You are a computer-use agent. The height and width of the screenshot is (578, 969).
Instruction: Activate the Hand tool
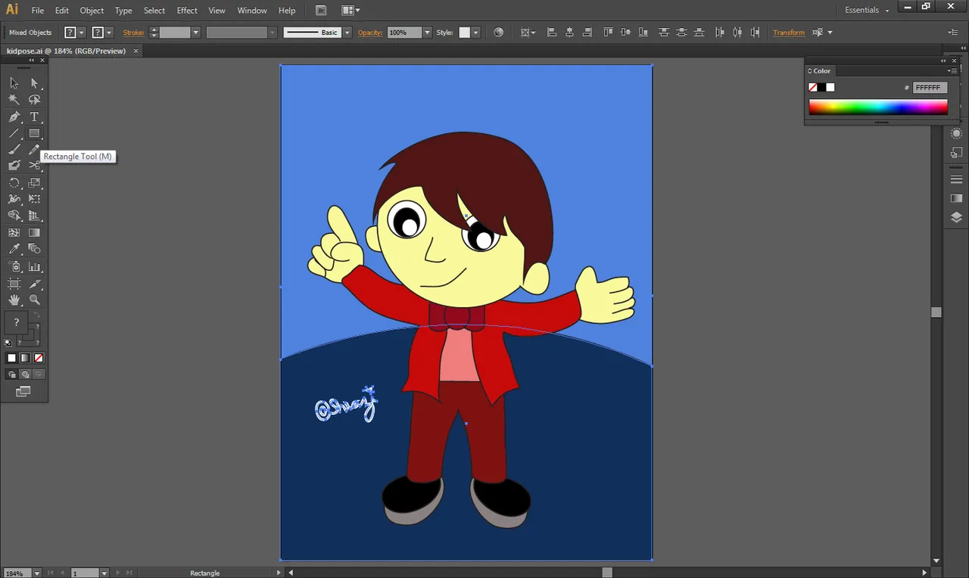click(x=14, y=300)
